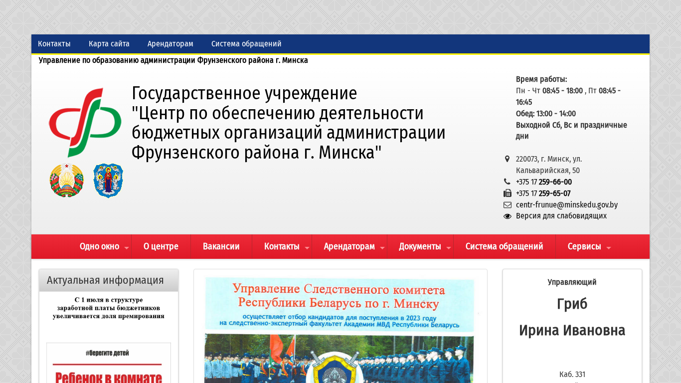Click the site title Государственное учреждение heading
The height and width of the screenshot is (383, 681).
pos(289,123)
